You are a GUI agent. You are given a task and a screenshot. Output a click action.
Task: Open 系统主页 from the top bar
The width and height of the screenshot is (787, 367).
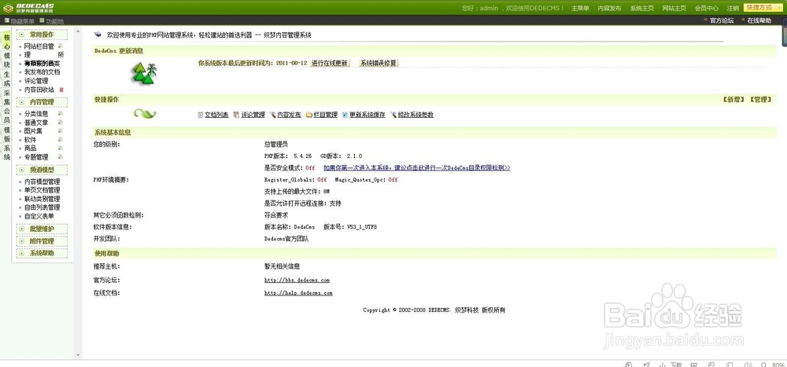click(x=642, y=9)
